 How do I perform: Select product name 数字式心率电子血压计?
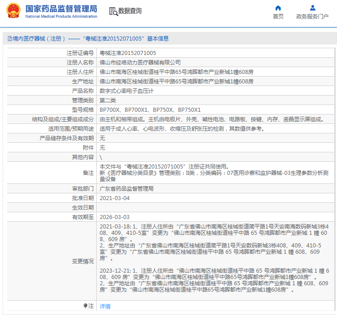coord(126,91)
